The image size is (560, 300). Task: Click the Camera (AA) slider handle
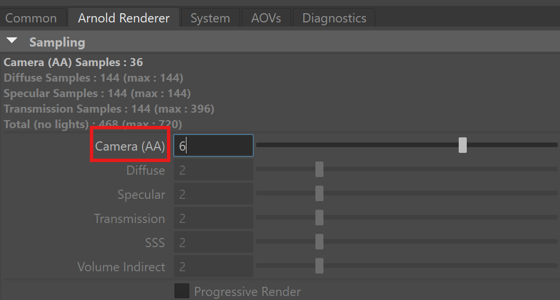[x=463, y=145]
